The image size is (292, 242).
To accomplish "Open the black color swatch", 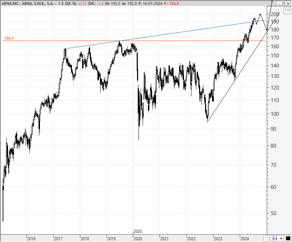I will (x=288, y=238).
